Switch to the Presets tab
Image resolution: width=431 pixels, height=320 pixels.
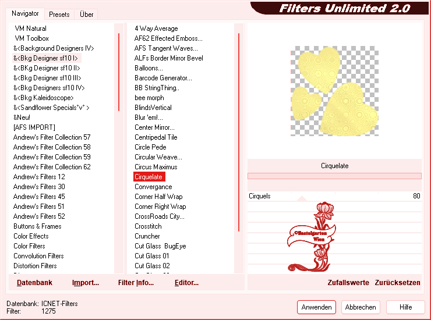coord(59,14)
